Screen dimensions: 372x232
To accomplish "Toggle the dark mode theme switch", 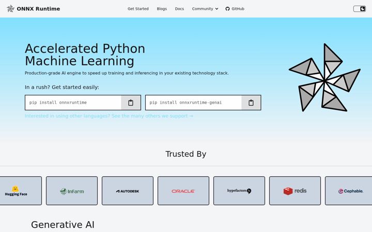I will click(360, 9).
